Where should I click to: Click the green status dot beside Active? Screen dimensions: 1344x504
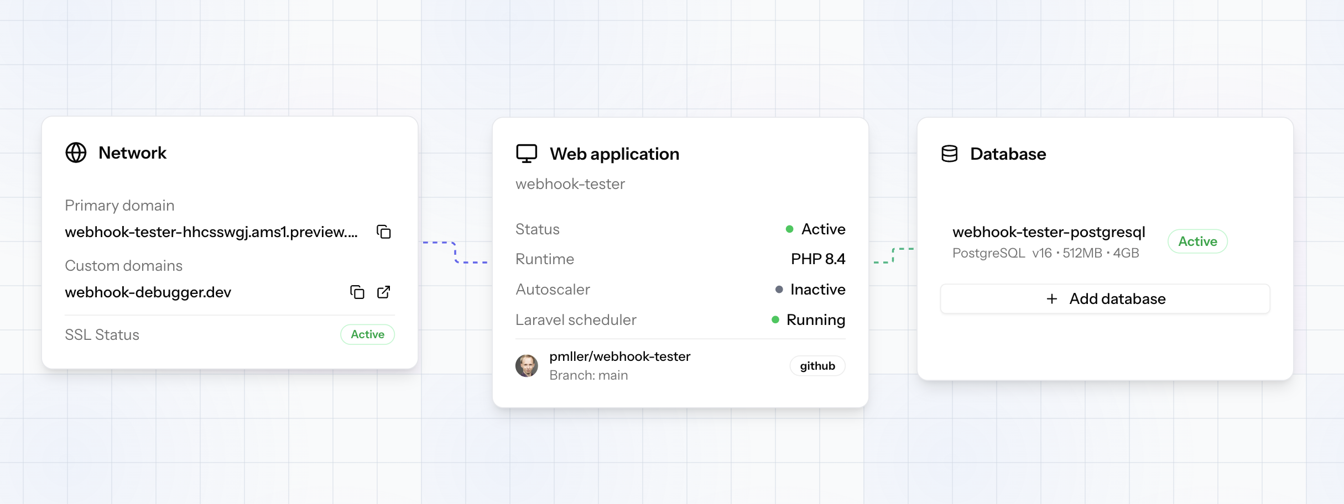[x=790, y=229]
